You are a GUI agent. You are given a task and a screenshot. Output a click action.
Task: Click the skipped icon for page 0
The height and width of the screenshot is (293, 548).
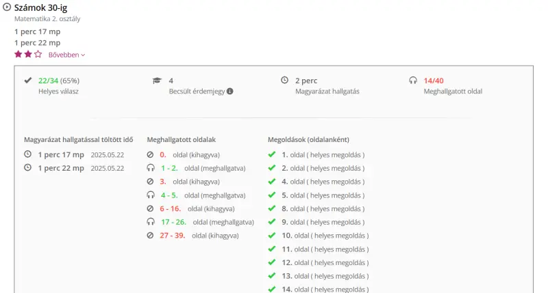click(x=151, y=155)
